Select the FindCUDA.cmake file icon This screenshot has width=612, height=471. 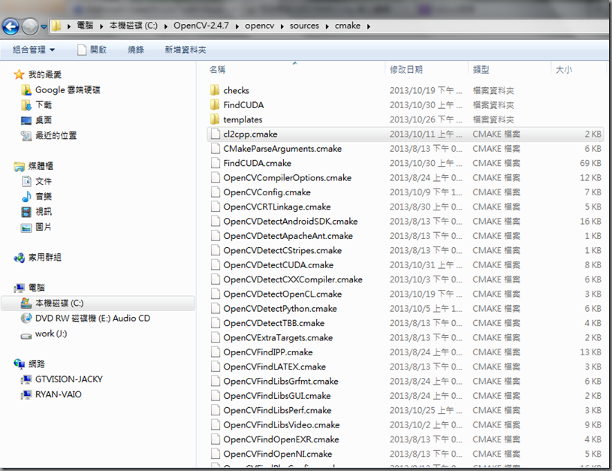pos(215,163)
